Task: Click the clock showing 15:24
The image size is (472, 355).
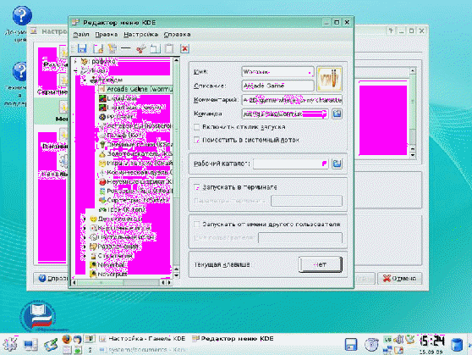Action: click(432, 341)
